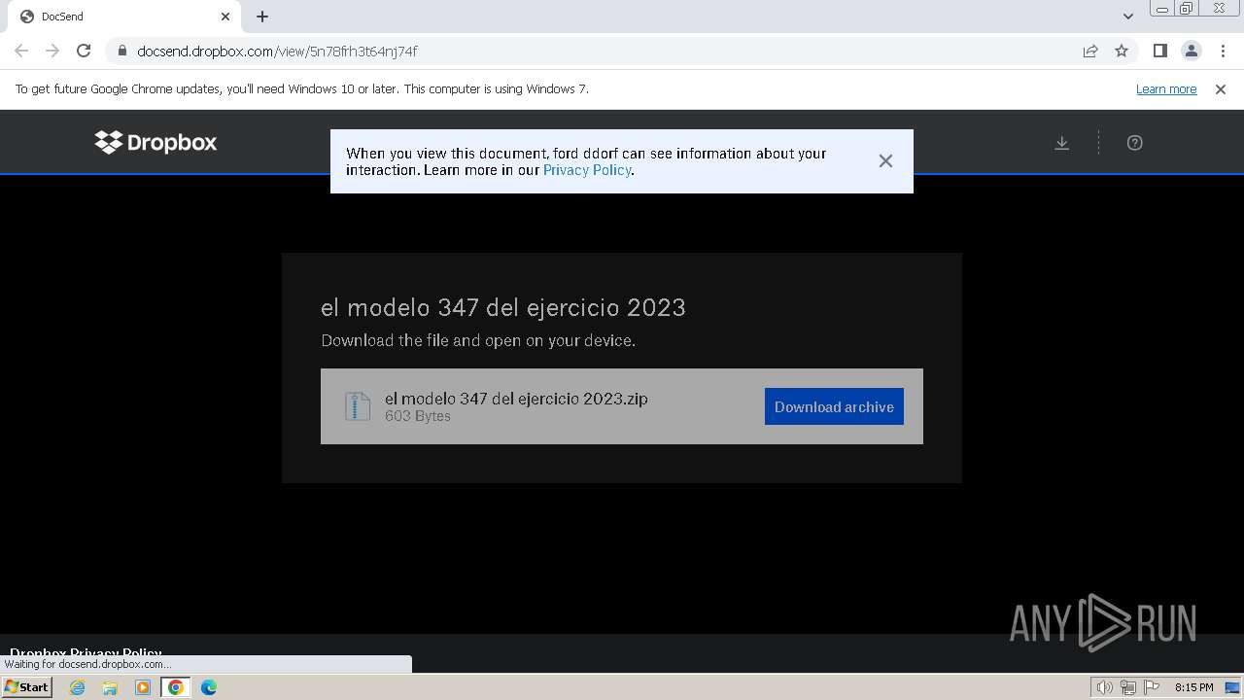This screenshot has height=700, width=1244.
Task: Click the Learn more link in update bar
Action: [1166, 89]
